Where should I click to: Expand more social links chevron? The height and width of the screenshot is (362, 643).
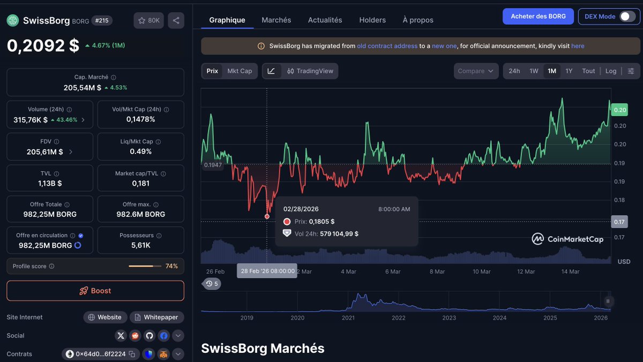click(177, 335)
